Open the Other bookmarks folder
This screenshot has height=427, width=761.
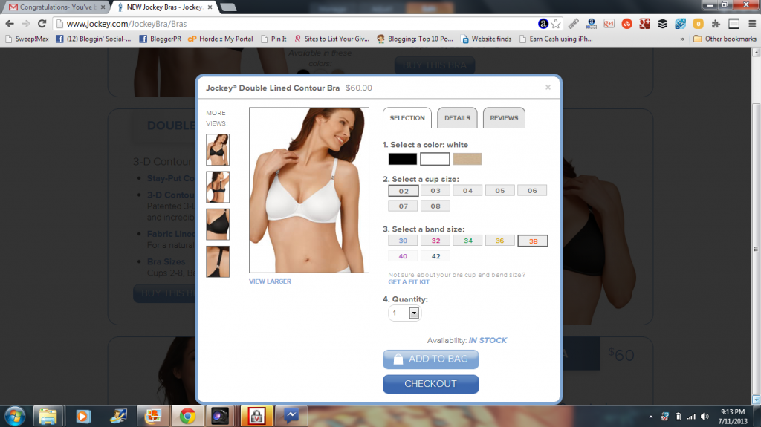click(725, 39)
